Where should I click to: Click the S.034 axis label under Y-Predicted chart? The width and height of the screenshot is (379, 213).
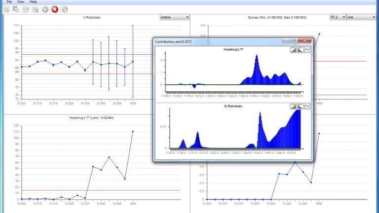(x=85, y=104)
